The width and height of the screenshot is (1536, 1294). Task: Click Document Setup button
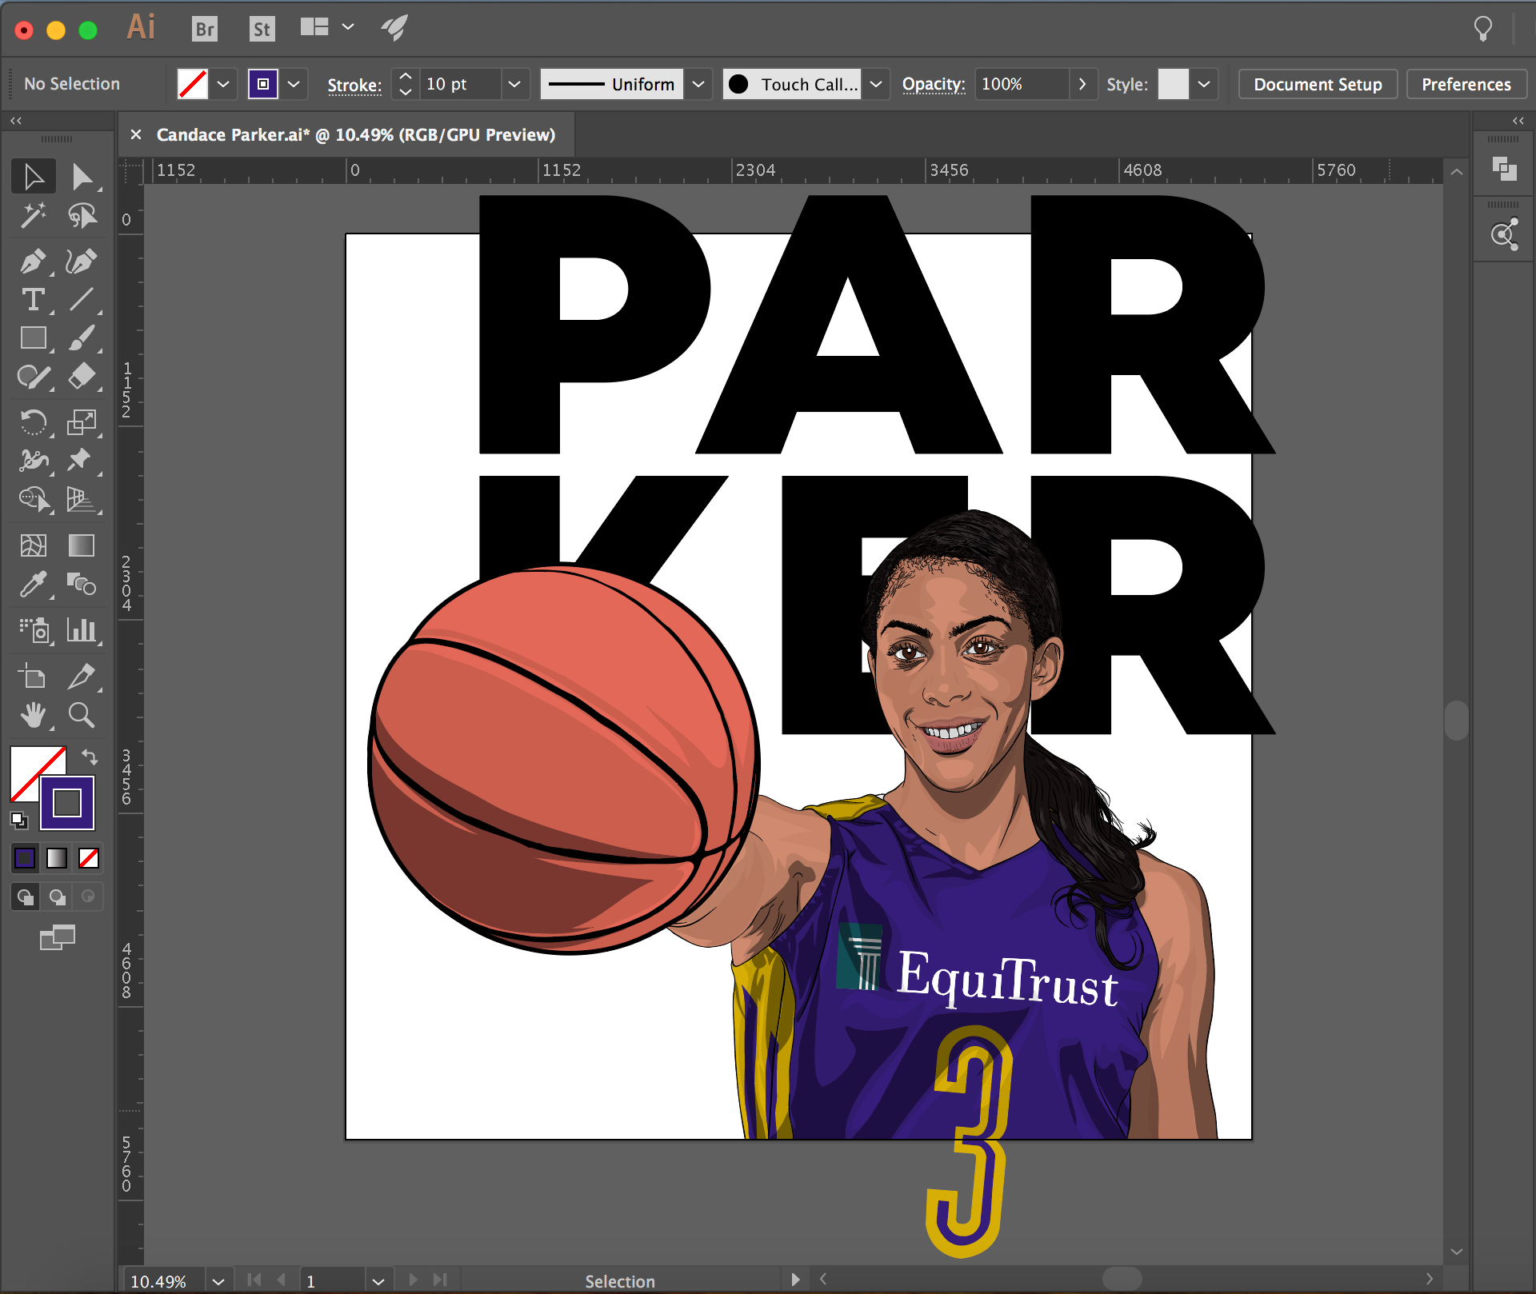pyautogui.click(x=1318, y=84)
